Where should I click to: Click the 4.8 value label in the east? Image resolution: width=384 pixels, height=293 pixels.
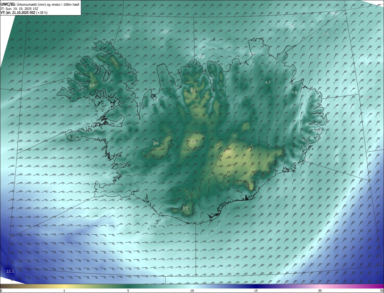(x=294, y=93)
